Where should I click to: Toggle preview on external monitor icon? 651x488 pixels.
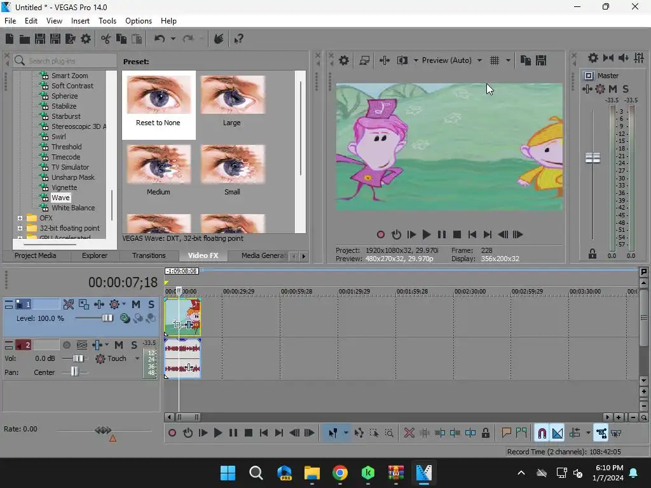pyautogui.click(x=364, y=60)
